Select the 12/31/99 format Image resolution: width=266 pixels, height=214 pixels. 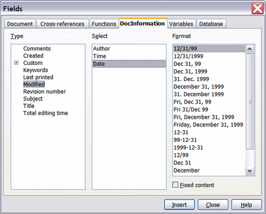[x=209, y=48]
